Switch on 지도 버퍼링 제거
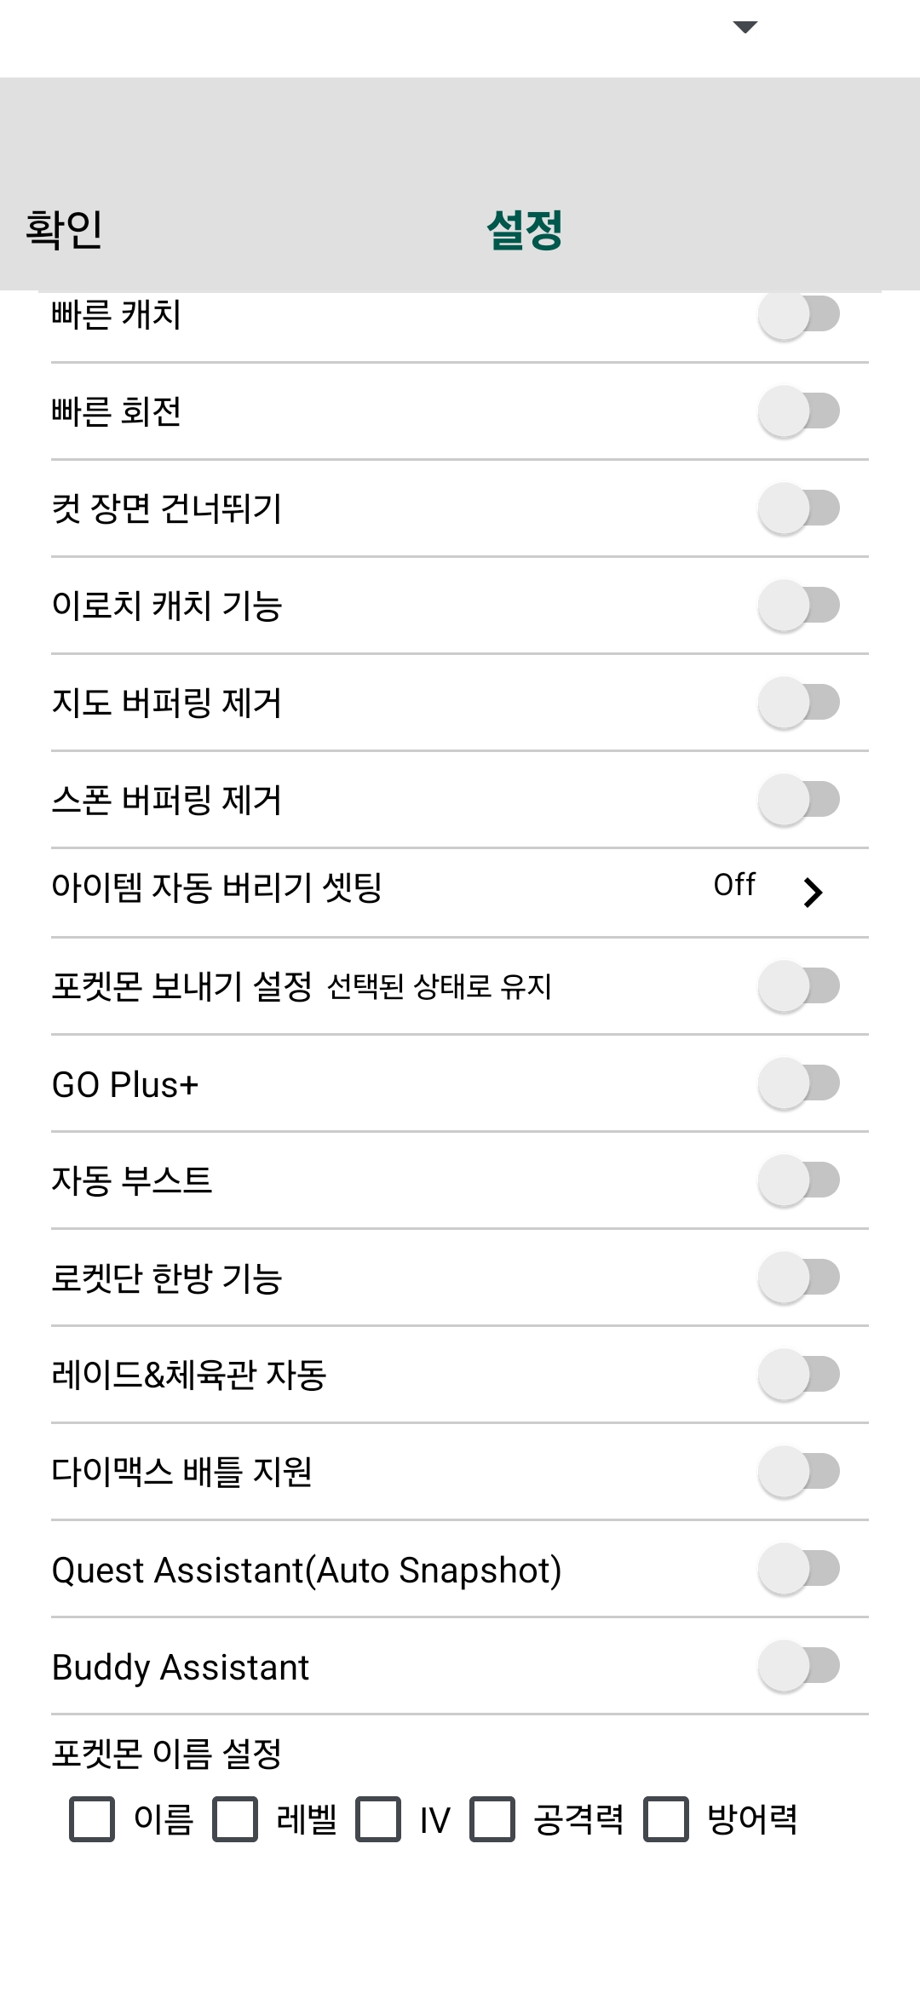920x1993 pixels. click(799, 703)
